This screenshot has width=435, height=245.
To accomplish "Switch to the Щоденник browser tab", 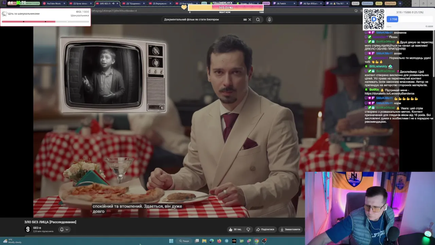I will coord(133,3).
